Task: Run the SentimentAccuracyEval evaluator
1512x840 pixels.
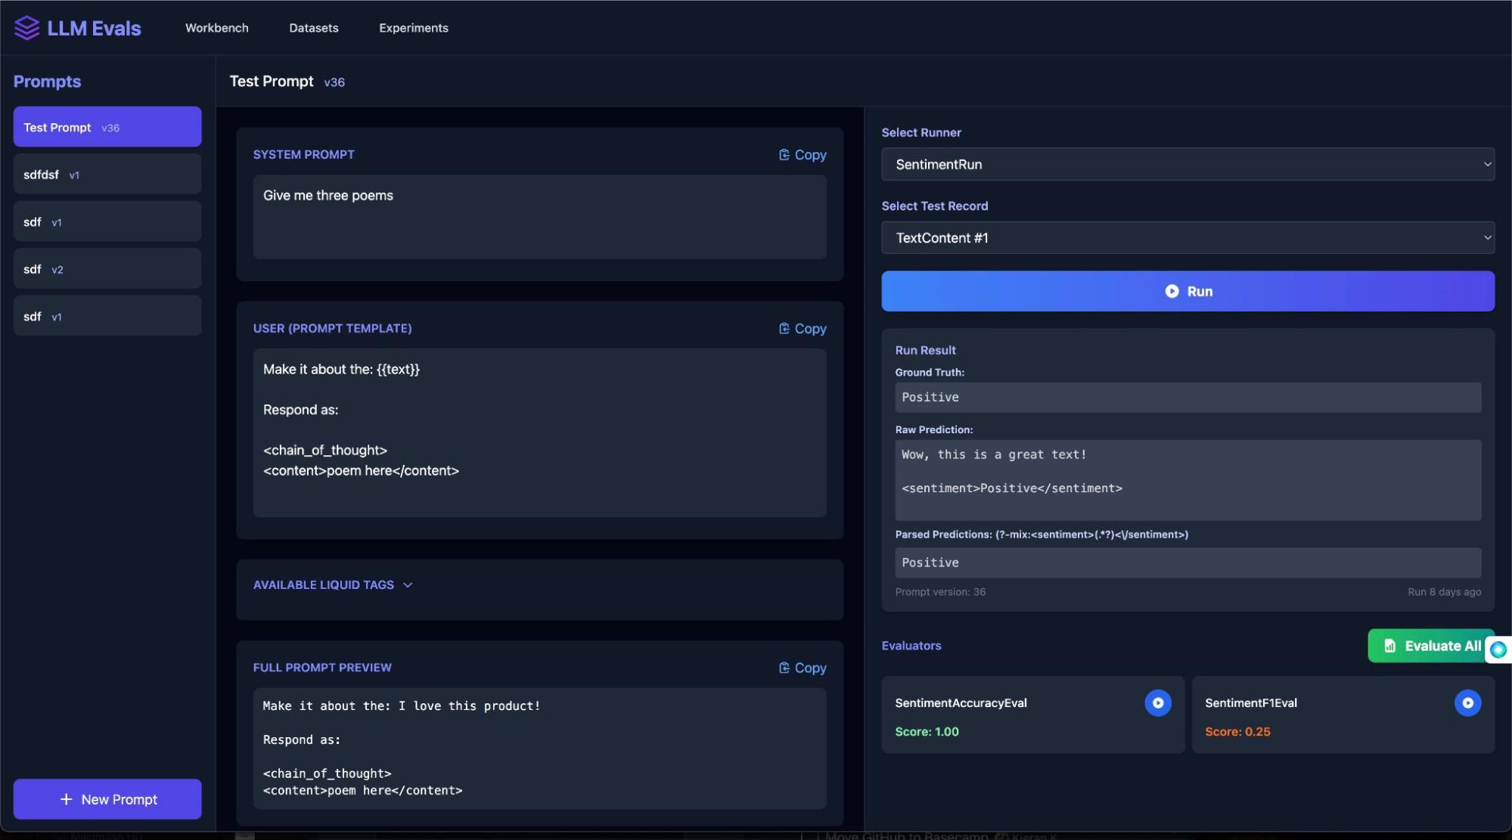Action: (1157, 703)
